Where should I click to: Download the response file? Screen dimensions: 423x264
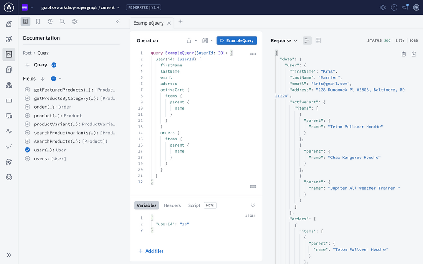414,54
